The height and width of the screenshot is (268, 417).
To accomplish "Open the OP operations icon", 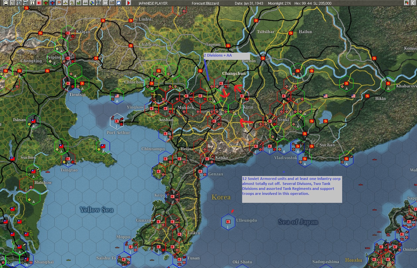I will tap(105, 3).
